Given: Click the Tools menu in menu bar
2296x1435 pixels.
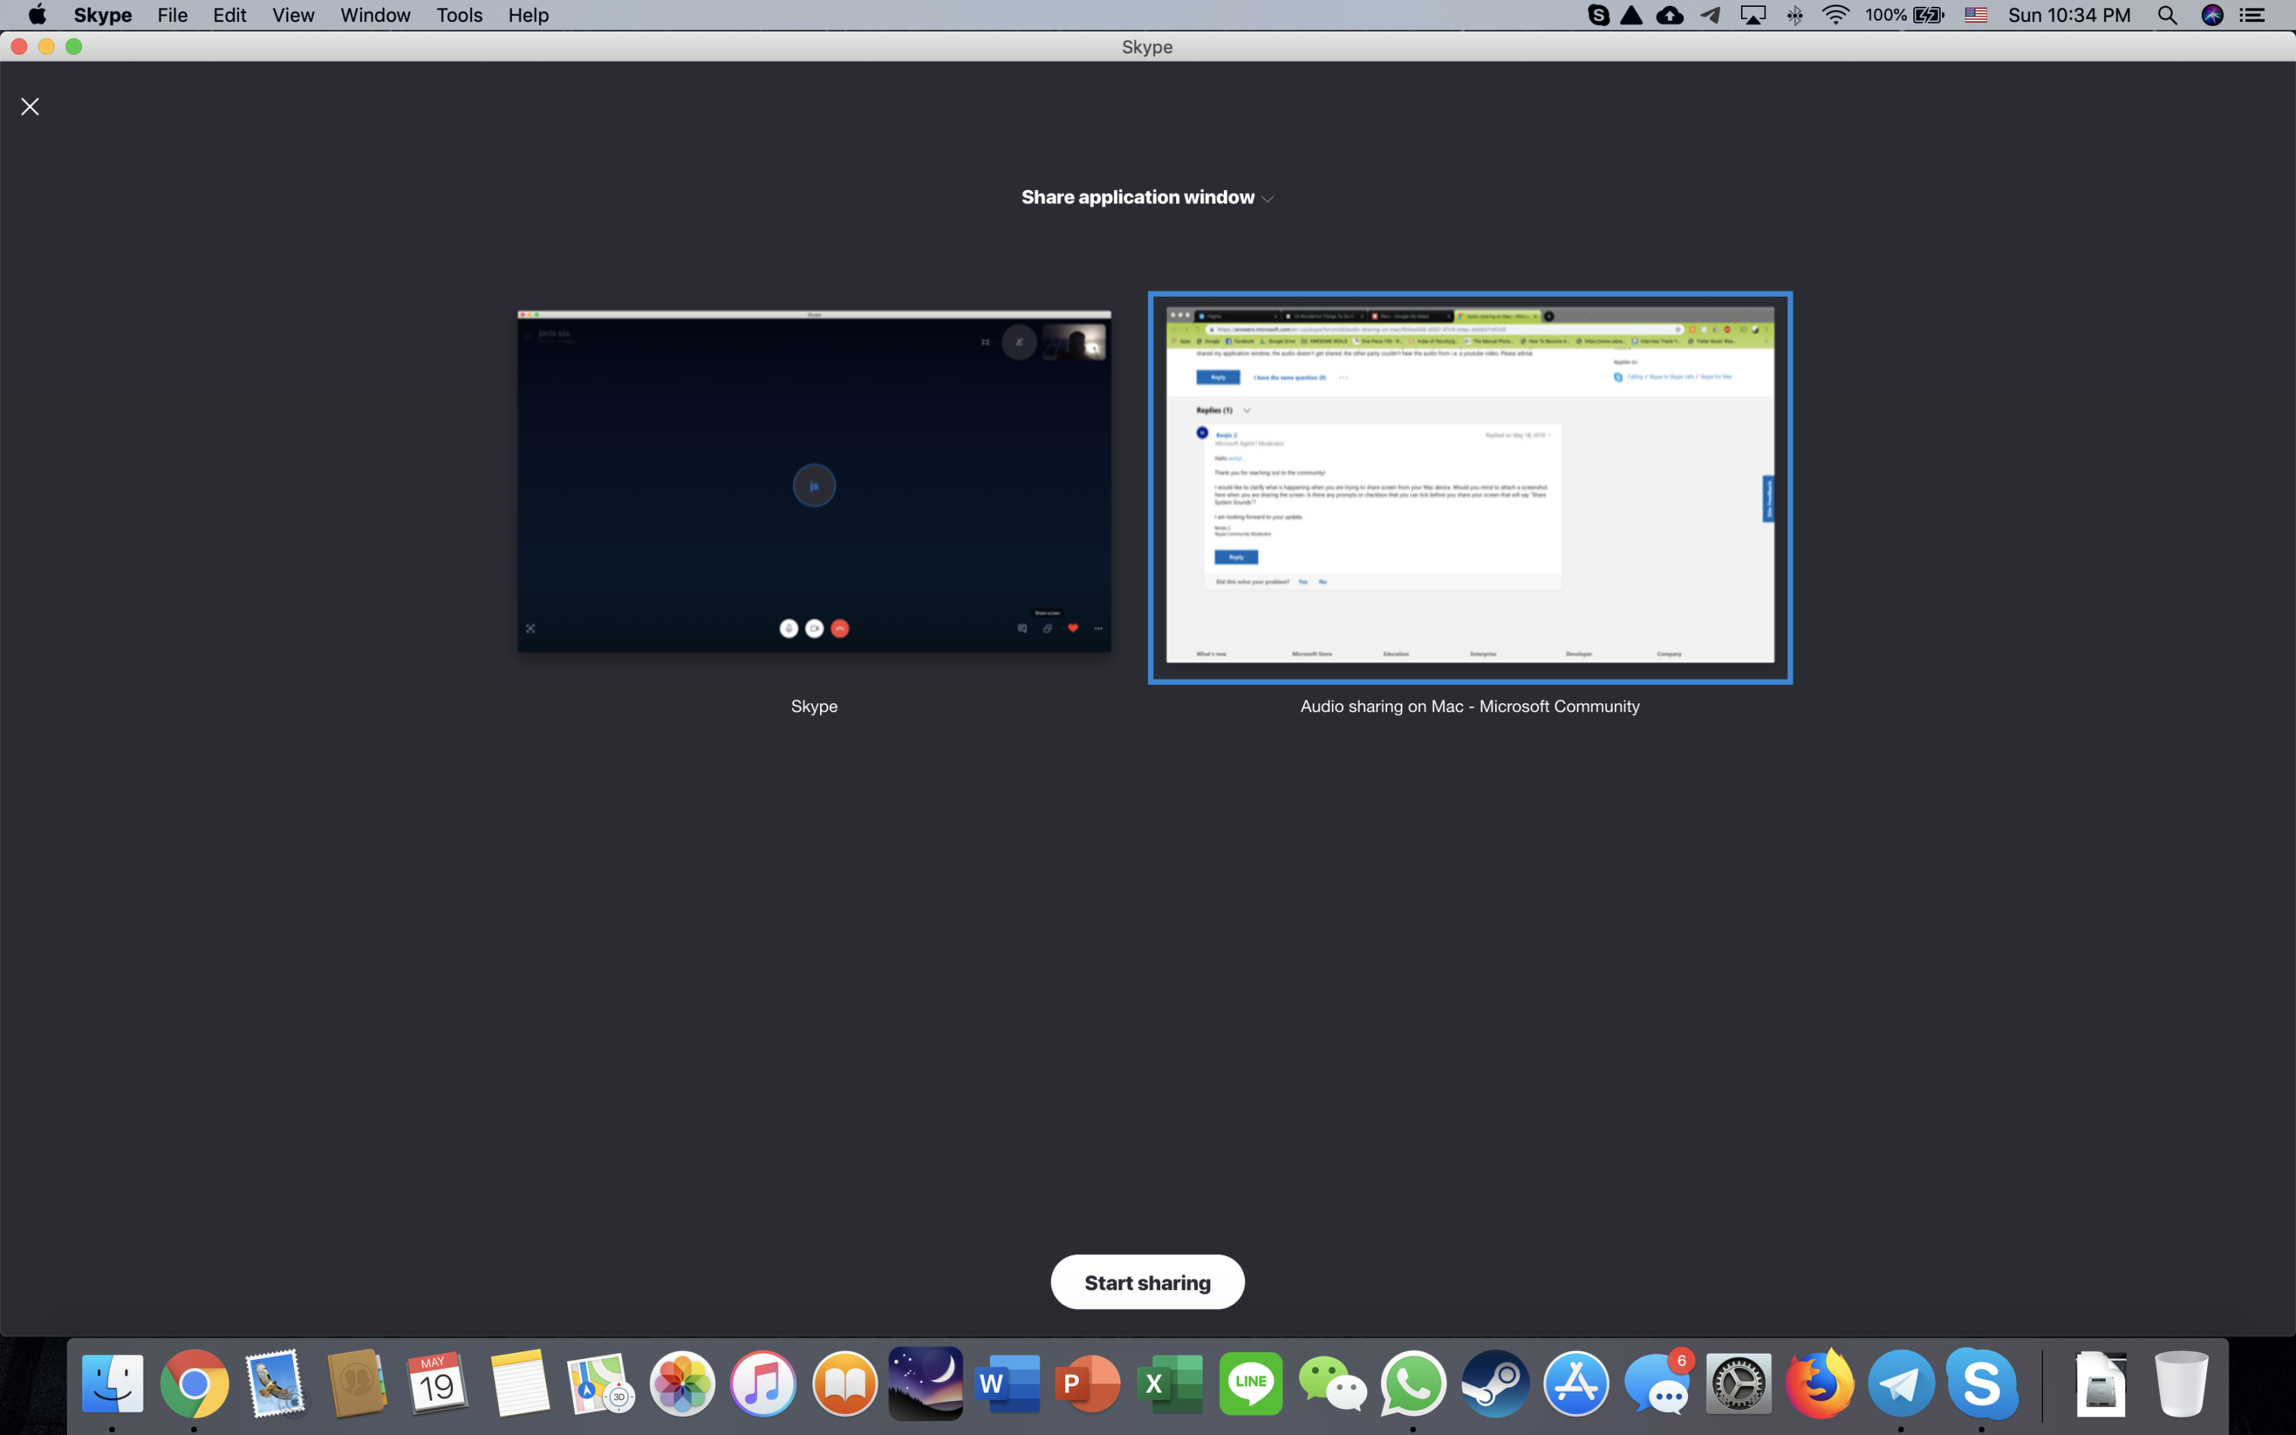Looking at the screenshot, I should (x=459, y=15).
